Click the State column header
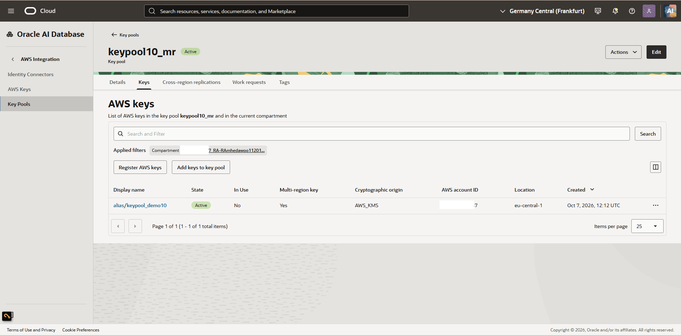The image size is (681, 335). coord(197,190)
